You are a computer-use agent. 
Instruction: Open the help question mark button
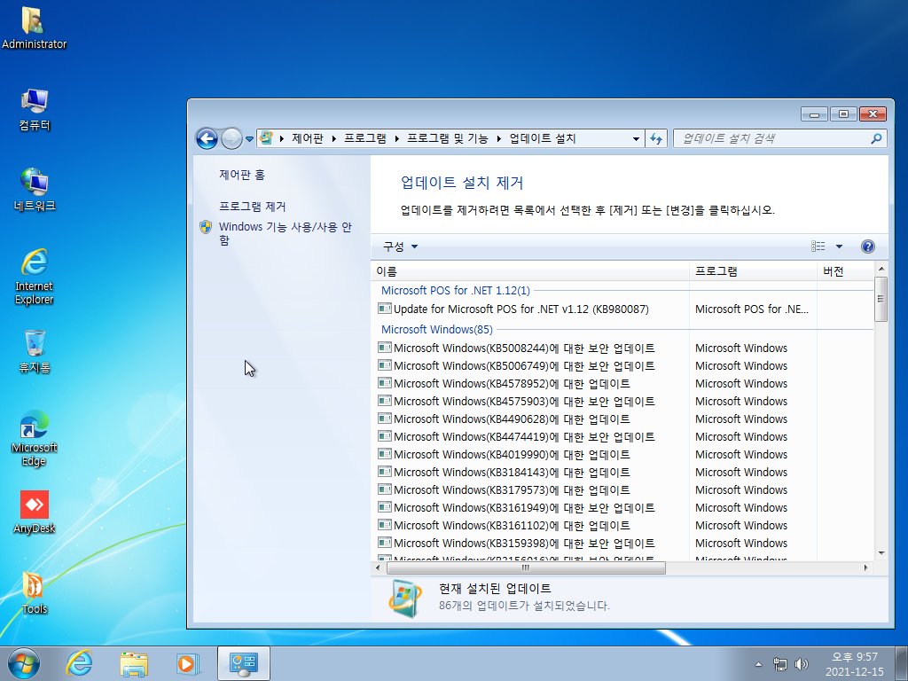(x=867, y=247)
